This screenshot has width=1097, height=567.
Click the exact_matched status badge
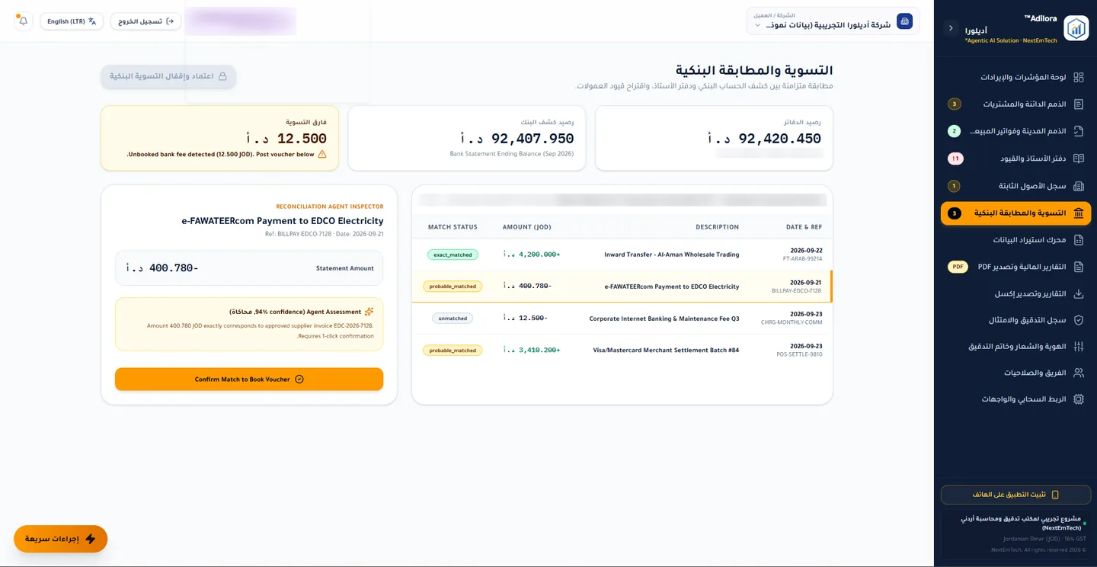point(453,255)
